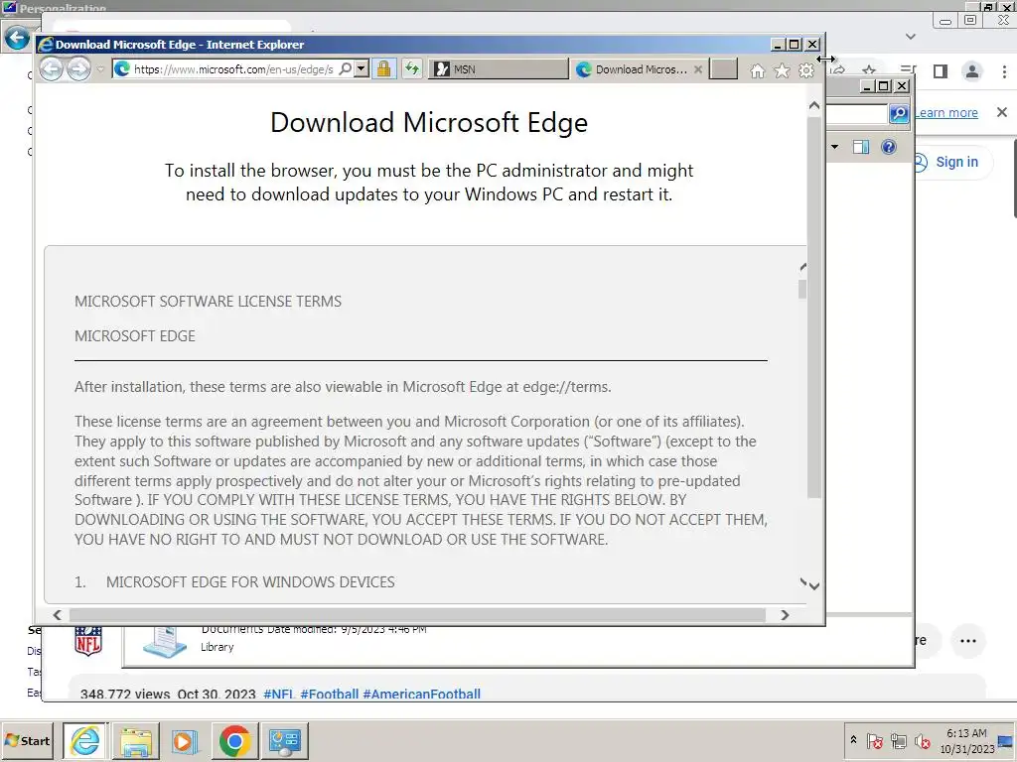This screenshot has height=762, width=1017.
Task: Close the Download Microsoft Edge tab
Action: [698, 69]
